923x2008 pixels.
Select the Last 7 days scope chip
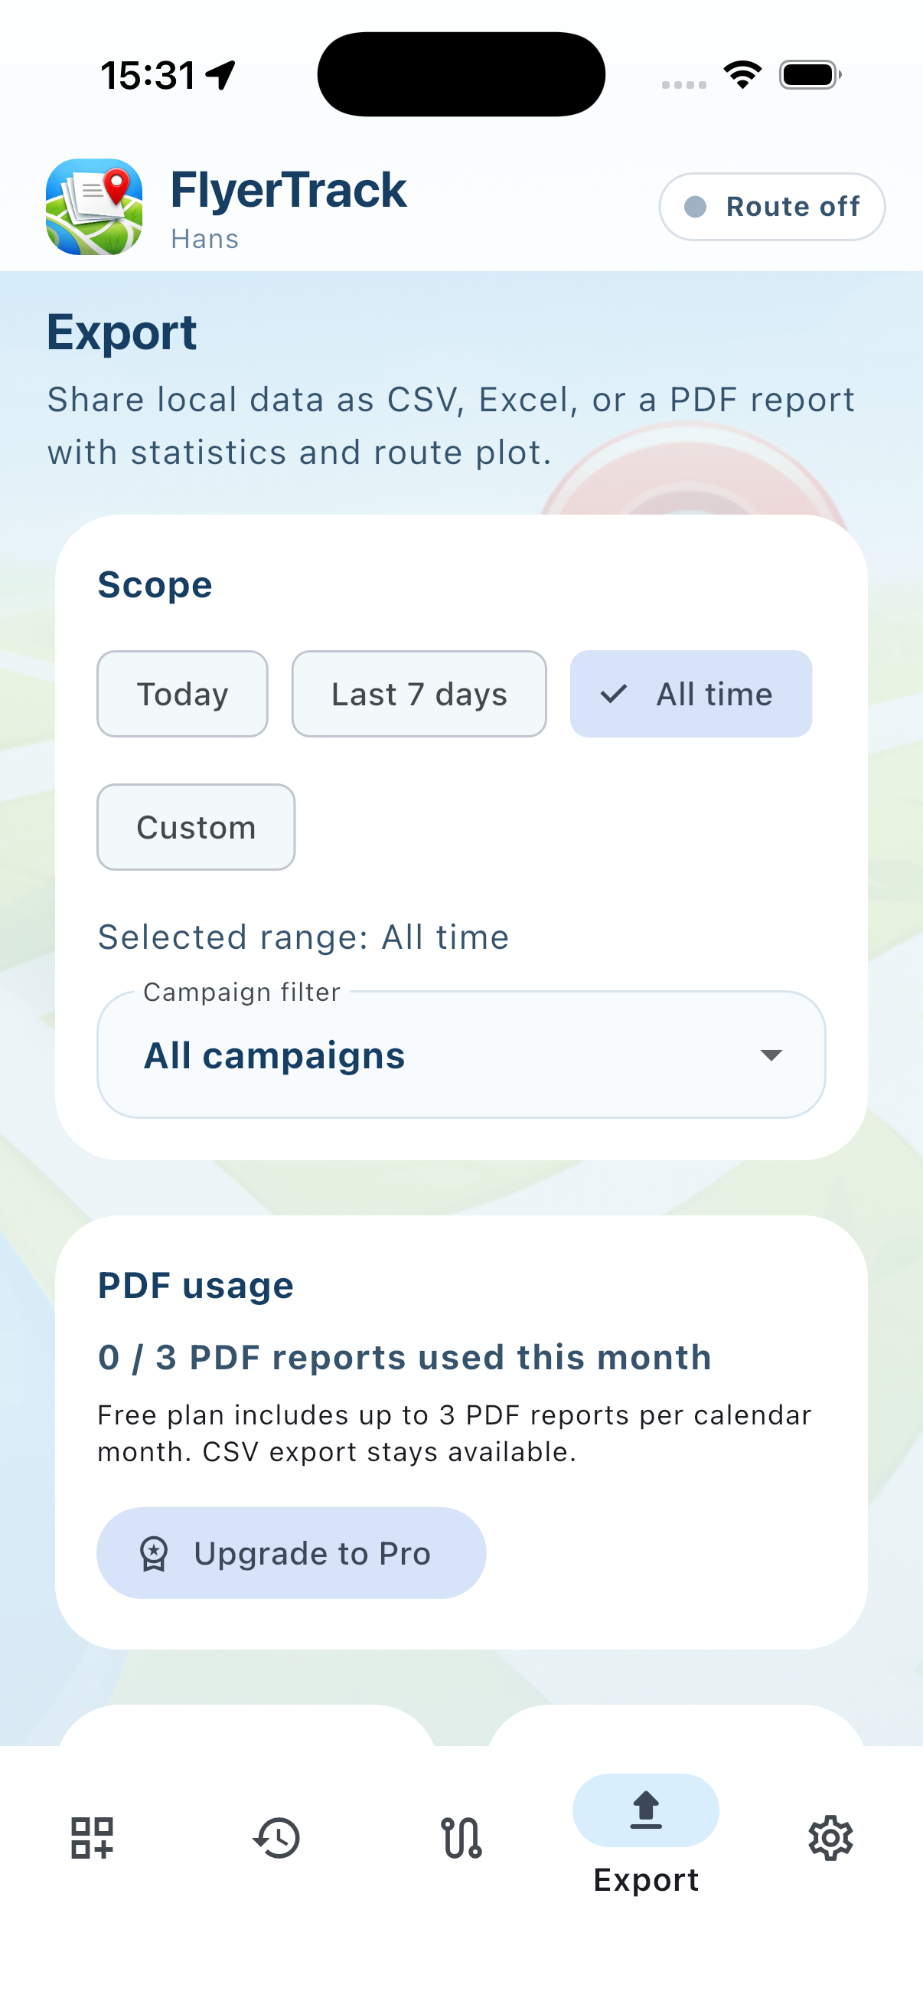419,694
